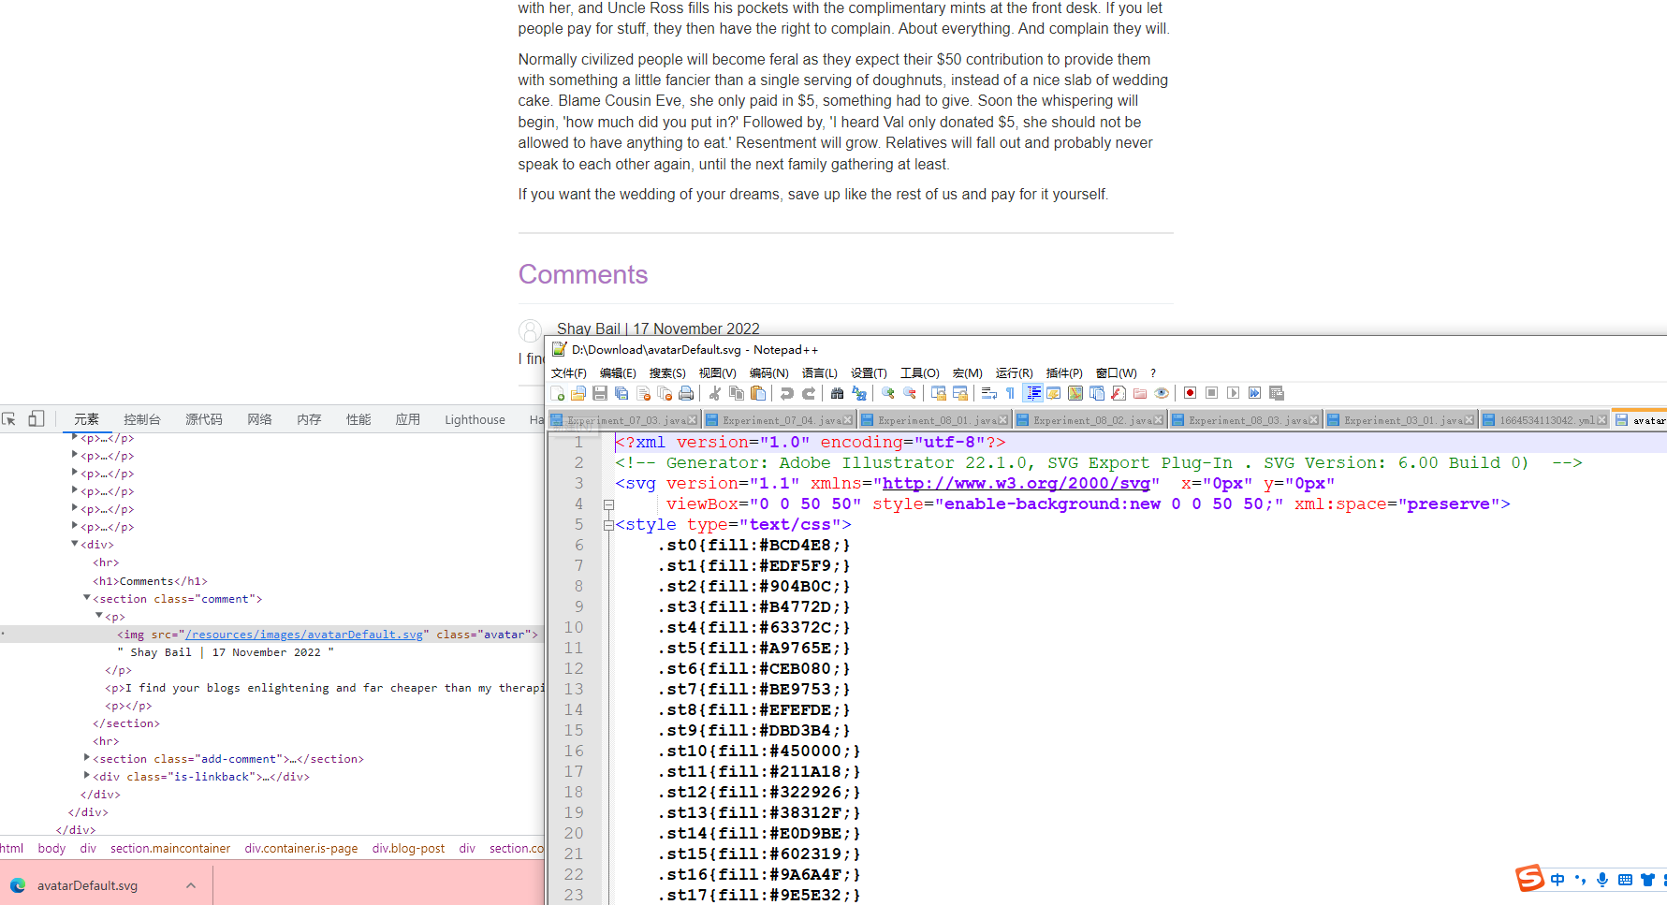This screenshot has width=1667, height=905.
Task: Collapse the <p> node under comment section
Action: coord(99,616)
